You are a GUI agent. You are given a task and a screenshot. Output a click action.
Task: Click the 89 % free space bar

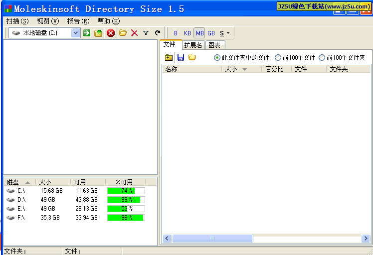(x=126, y=200)
